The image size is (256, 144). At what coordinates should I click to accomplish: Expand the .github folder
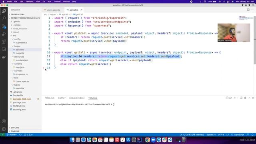click(16, 22)
